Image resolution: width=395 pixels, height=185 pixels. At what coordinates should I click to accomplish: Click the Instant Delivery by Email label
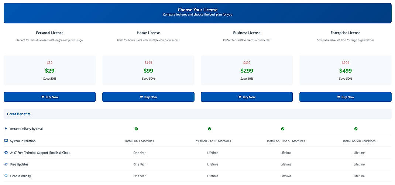[27, 129]
